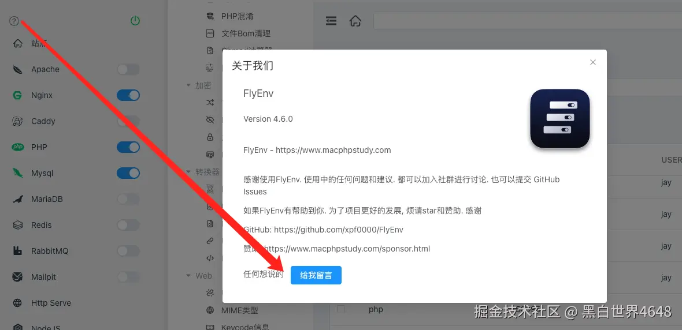Enable the Mailpit service switch
This screenshot has height=330, width=682.
point(128,277)
